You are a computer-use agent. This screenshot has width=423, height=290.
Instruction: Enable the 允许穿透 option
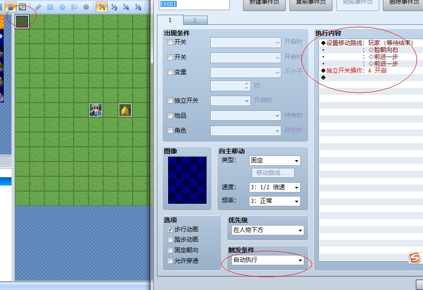point(170,261)
